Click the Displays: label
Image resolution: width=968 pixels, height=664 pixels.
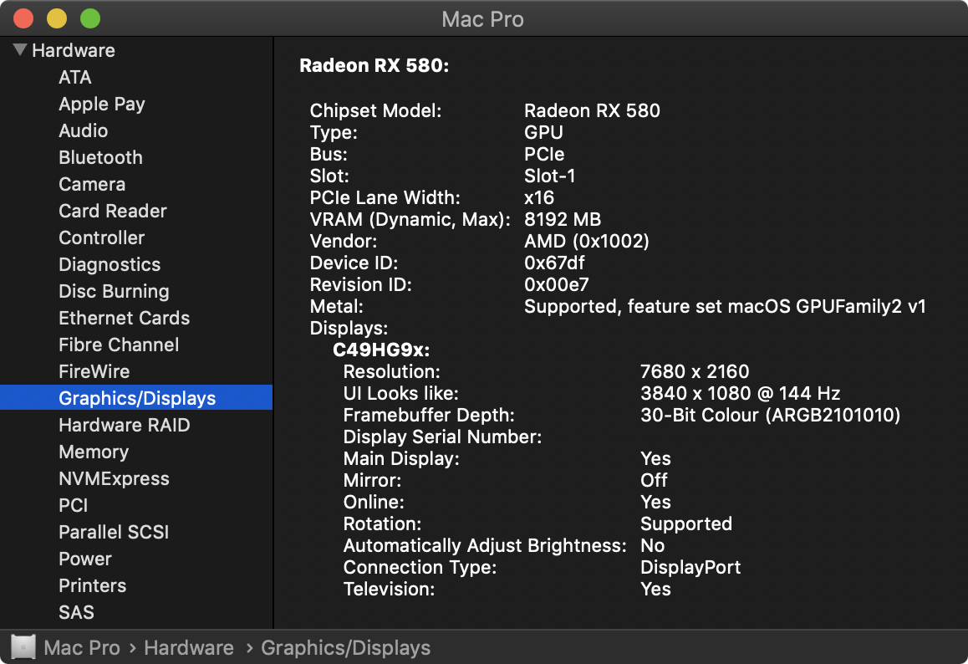point(349,329)
